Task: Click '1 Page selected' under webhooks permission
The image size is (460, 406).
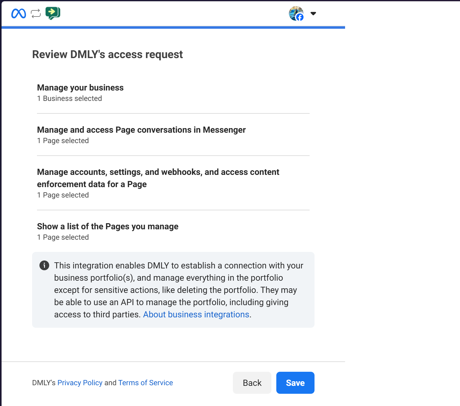Action: point(63,195)
